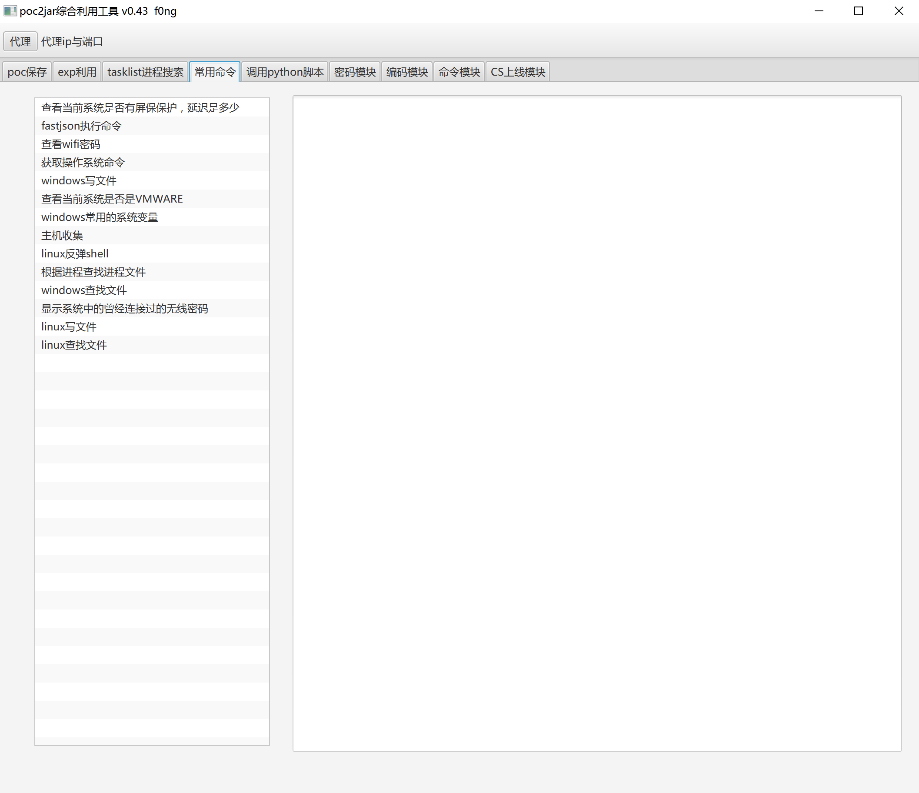
Task: Select fastjson执行命令 list entry
Action: click(x=82, y=126)
